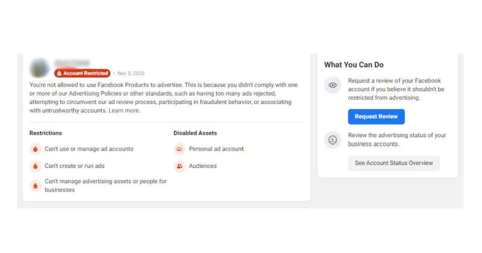Screen dimensions: 482x253
Task: Click the "Audiences" label under Disabled Assets
Action: pos(203,166)
